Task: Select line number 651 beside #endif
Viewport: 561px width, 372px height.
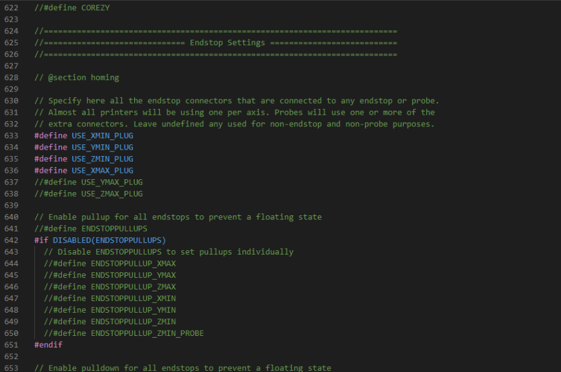Action: (x=10, y=345)
